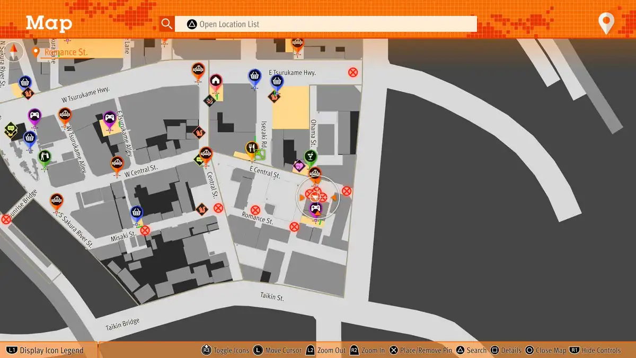The width and height of the screenshot is (636, 358).
Task: Open the Location List bar
Action: pos(326,24)
